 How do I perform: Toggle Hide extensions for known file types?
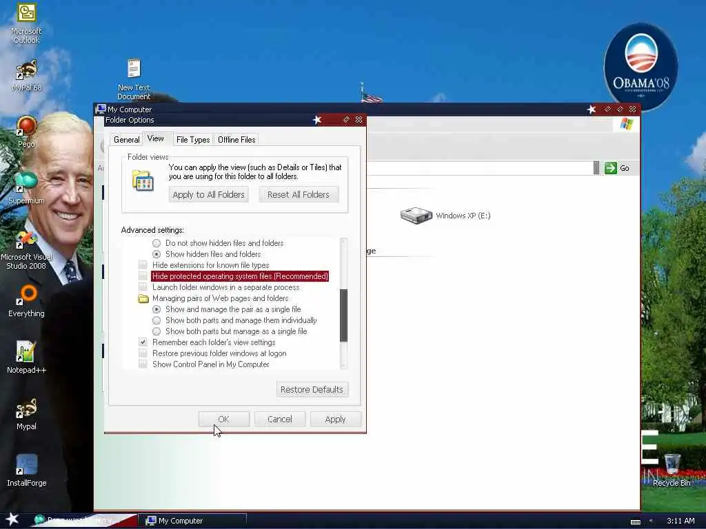[143, 265]
